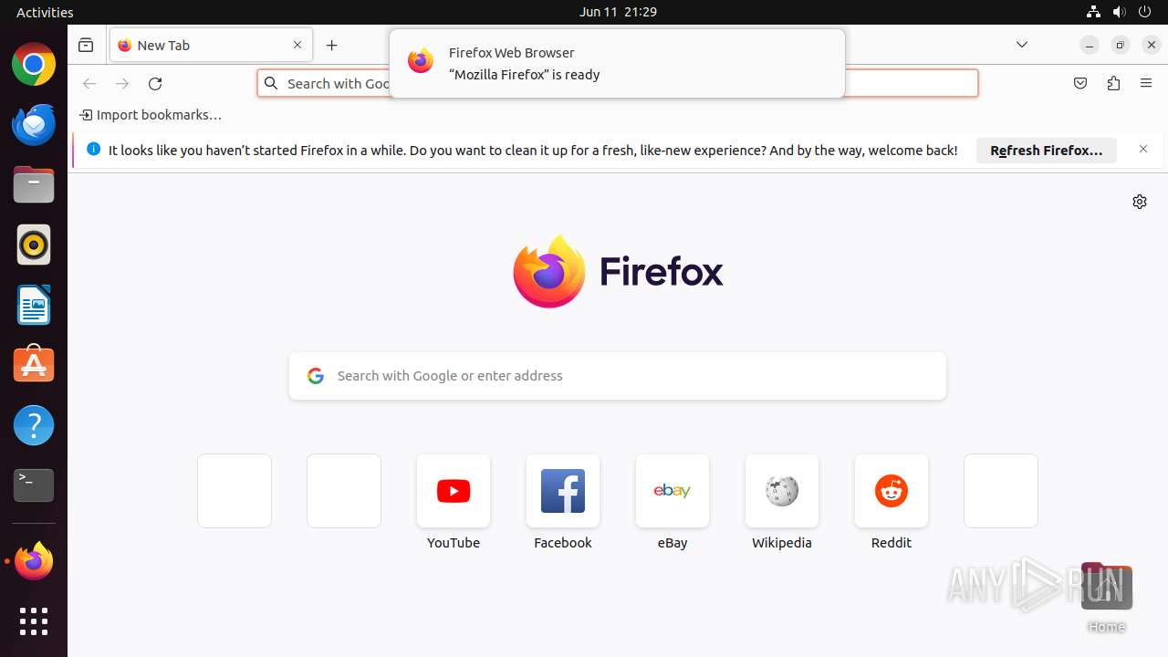This screenshot has height=657, width=1168.
Task: Open a new tab with plus button
Action: coord(332,45)
